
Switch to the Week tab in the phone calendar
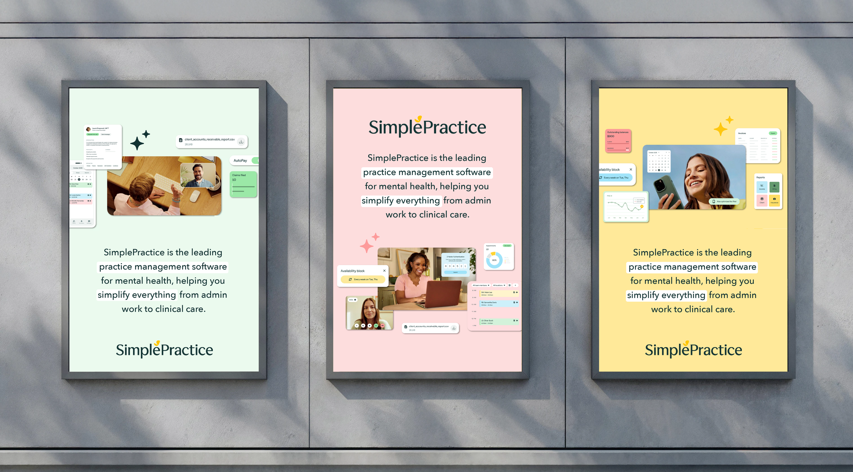pyautogui.click(x=78, y=173)
